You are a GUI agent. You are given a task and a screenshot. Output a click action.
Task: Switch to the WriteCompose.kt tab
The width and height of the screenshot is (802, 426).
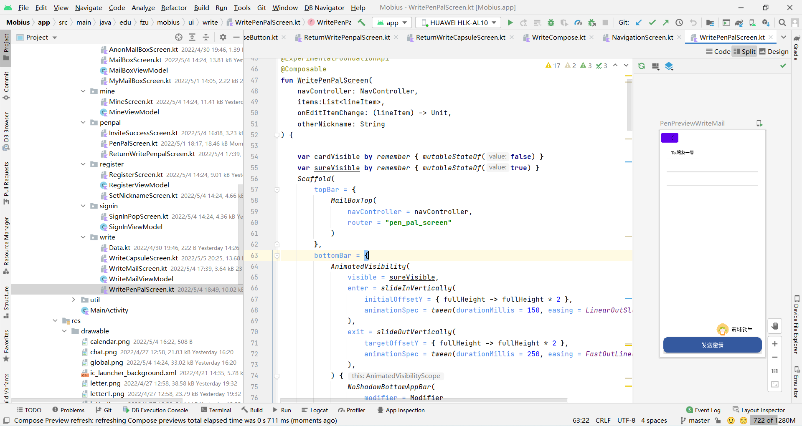click(x=558, y=37)
